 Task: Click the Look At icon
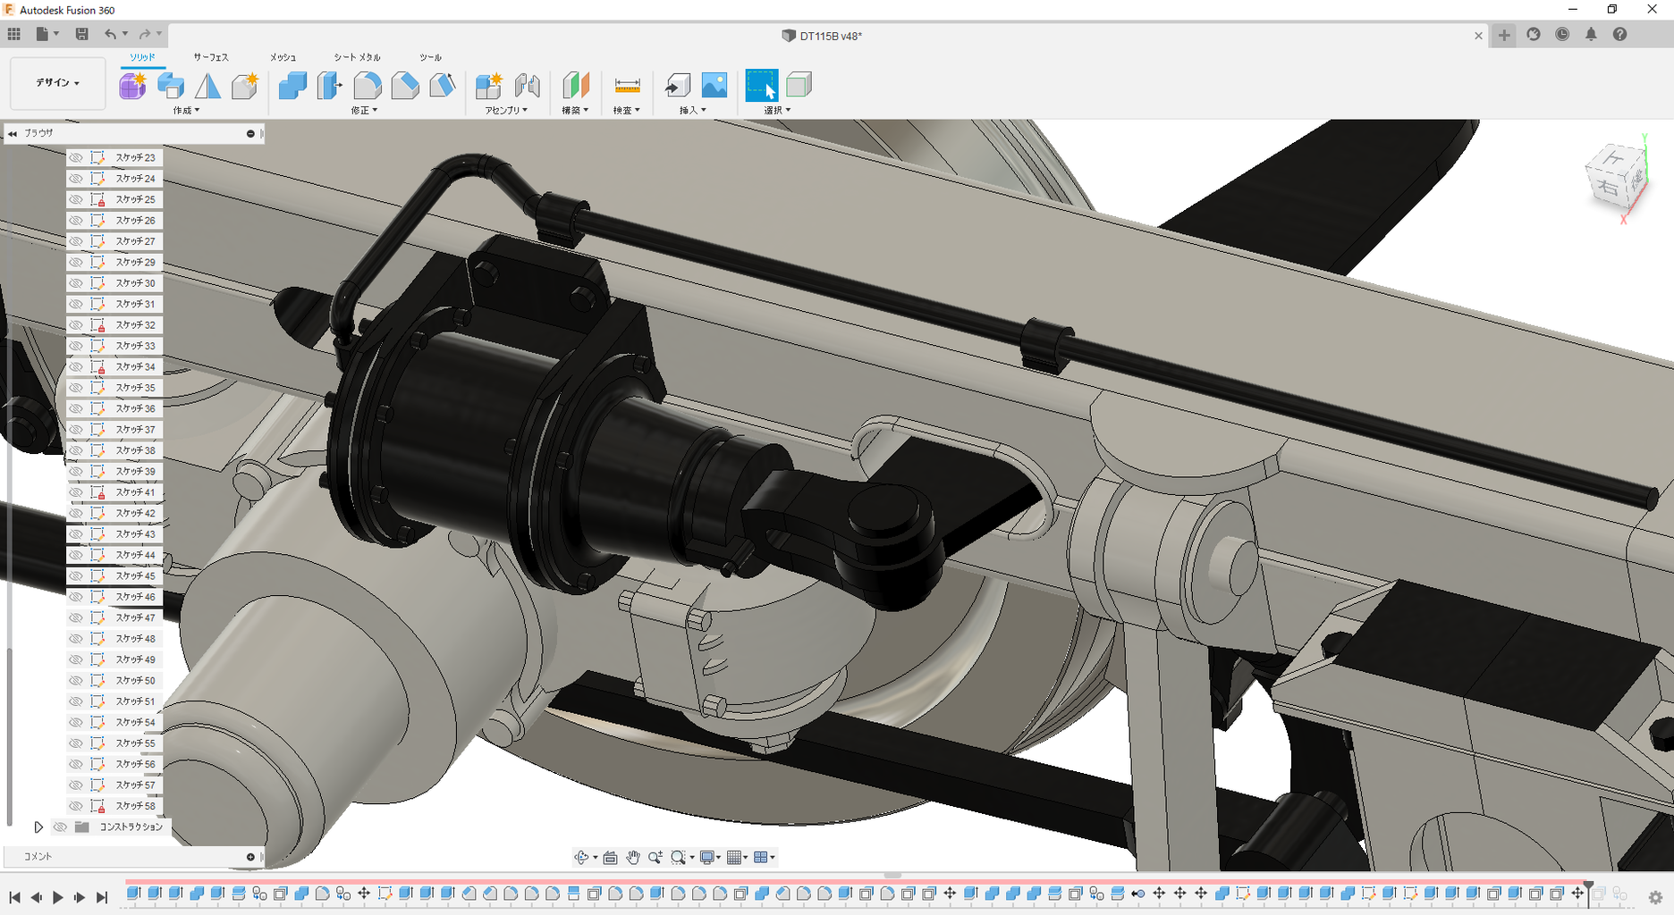(611, 858)
